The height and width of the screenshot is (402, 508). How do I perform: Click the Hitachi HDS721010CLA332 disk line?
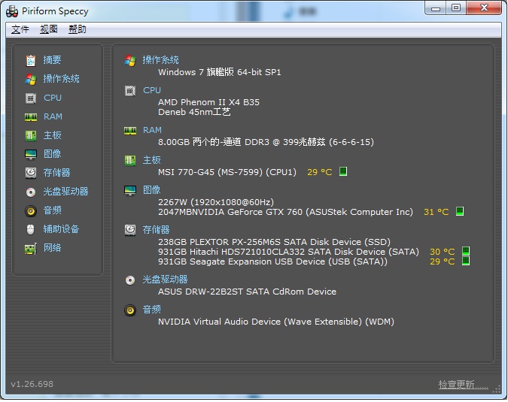pos(288,252)
